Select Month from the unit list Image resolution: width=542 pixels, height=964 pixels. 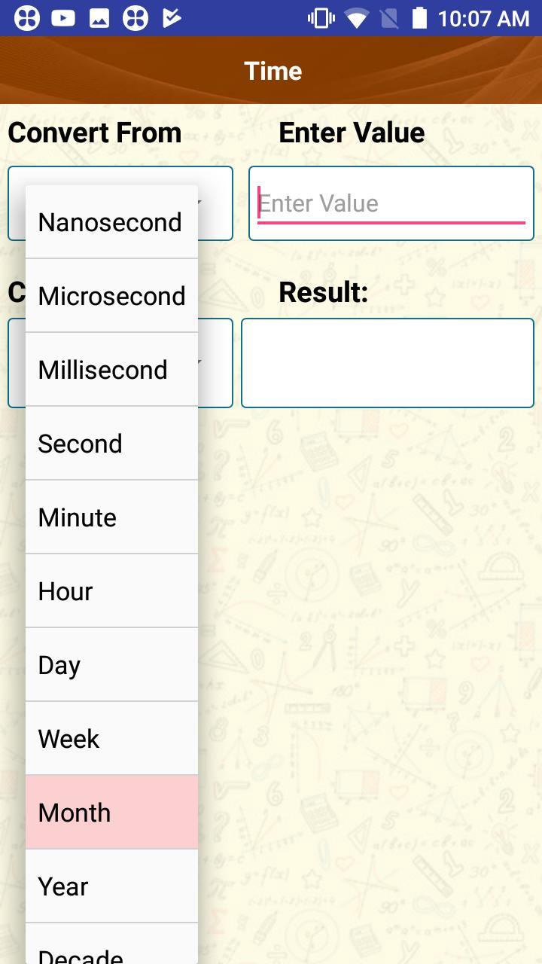click(x=111, y=812)
